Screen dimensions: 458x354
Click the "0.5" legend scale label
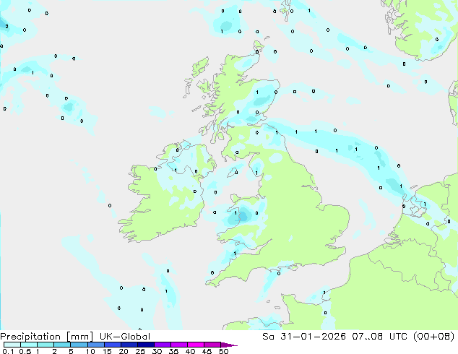25,351
